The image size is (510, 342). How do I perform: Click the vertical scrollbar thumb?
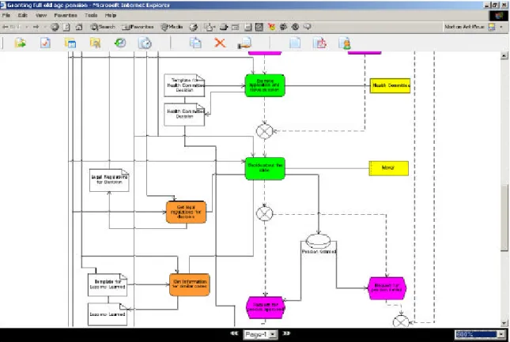click(504, 218)
